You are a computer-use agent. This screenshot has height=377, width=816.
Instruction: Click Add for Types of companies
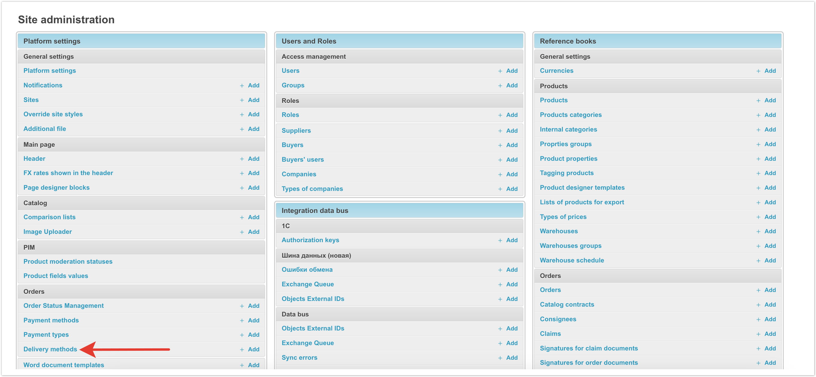tap(512, 189)
